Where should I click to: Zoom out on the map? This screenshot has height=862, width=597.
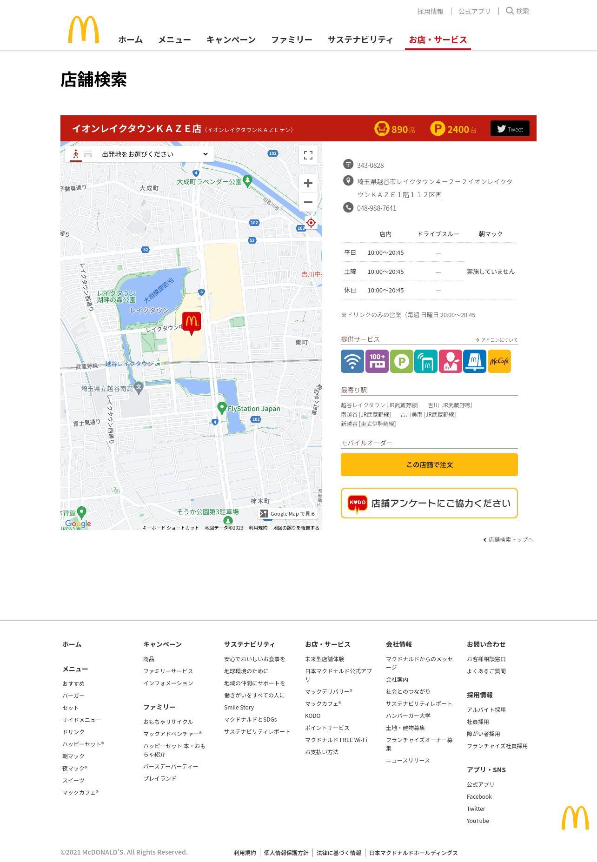pyautogui.click(x=308, y=202)
